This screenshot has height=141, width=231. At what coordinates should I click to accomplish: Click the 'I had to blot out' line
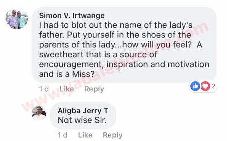click(x=115, y=25)
